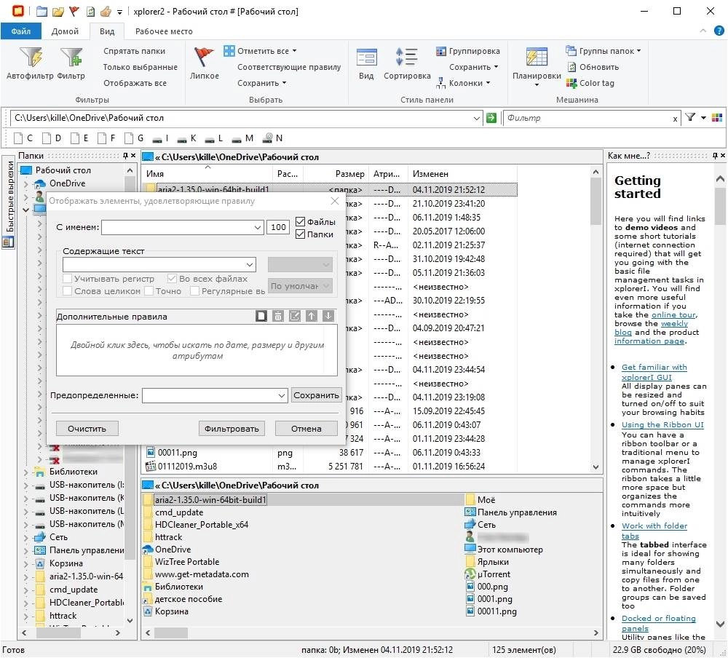Click the 100 number field in dialog
728x658 pixels.
(278, 227)
